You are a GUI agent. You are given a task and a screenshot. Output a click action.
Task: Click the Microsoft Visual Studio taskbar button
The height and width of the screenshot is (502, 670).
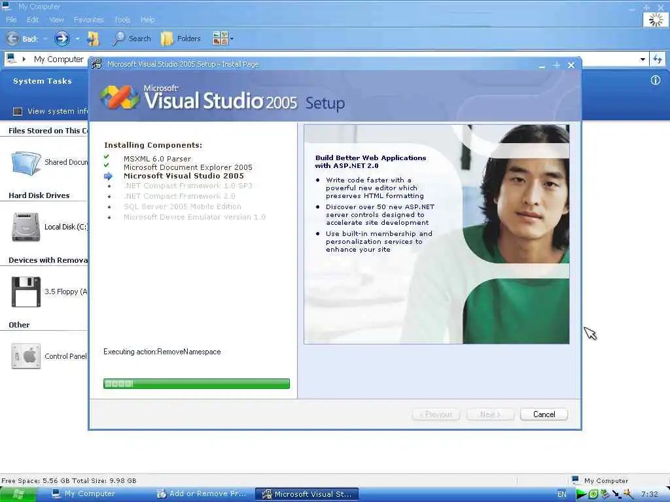[x=307, y=494]
